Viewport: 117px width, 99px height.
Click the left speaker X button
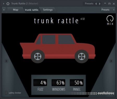click(x=6, y=61)
